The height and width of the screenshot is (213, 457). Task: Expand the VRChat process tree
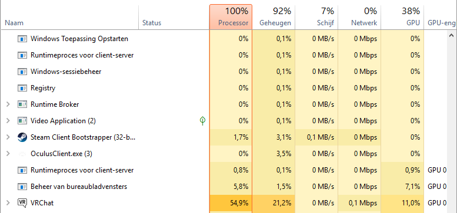click(x=8, y=203)
